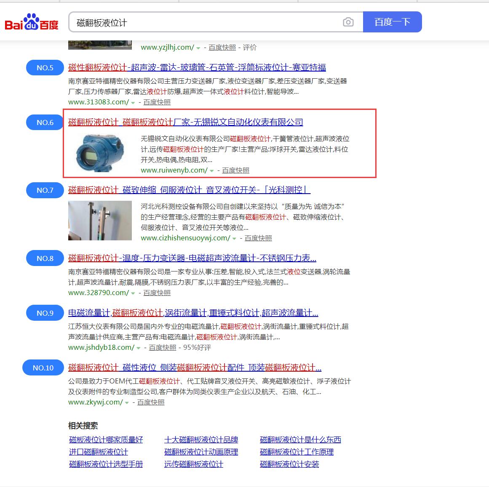Image resolution: width=489 pixels, height=487 pixels.
Task: Open NO.8 result title 温度-压力变送器
Action: click(192, 258)
